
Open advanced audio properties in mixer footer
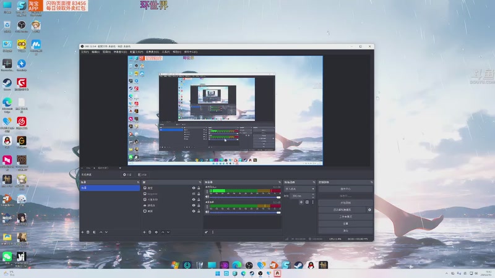(x=206, y=232)
